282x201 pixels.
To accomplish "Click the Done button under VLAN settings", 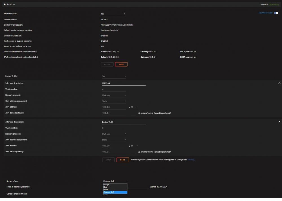I will 123,160.
